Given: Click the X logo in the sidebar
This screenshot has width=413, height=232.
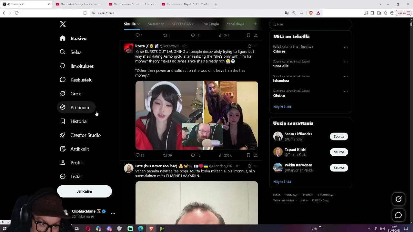Looking at the screenshot, I should (63, 24).
